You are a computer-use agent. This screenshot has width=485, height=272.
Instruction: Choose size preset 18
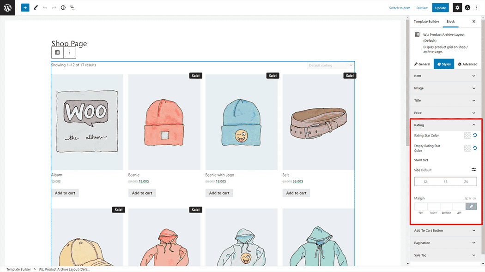[x=445, y=182]
